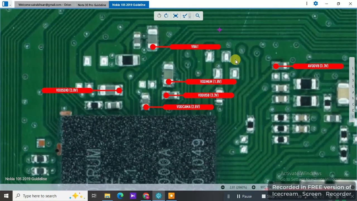Click the VBAT label

click(195, 47)
